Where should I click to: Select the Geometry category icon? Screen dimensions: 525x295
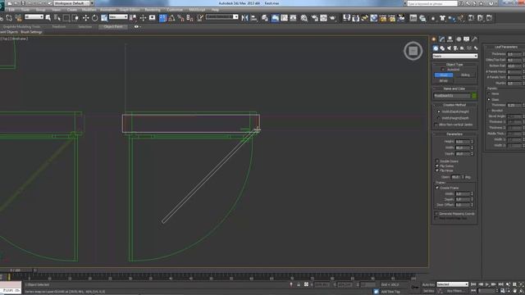[436, 48]
